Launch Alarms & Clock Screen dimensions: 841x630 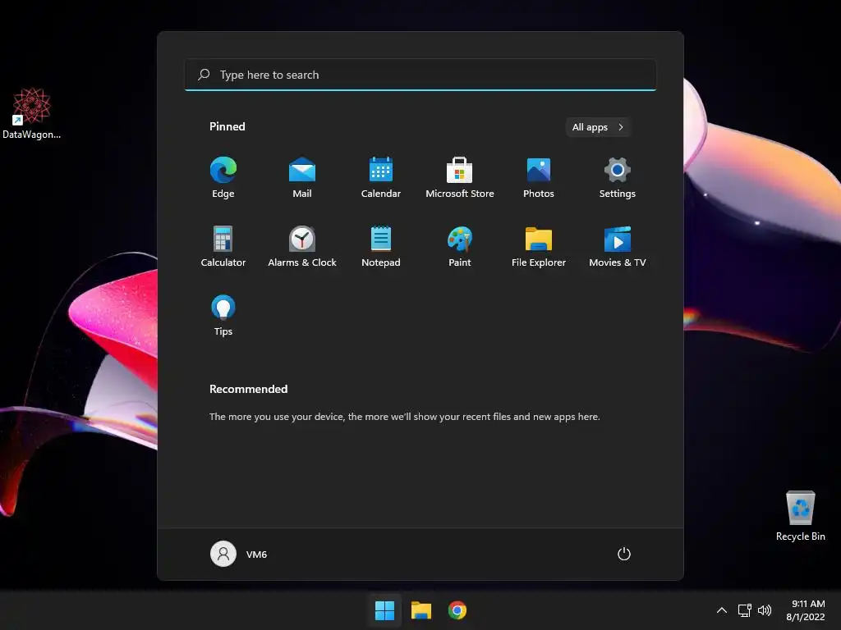click(302, 246)
